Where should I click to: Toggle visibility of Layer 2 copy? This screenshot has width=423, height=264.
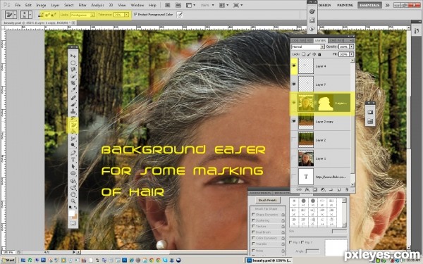294,122
